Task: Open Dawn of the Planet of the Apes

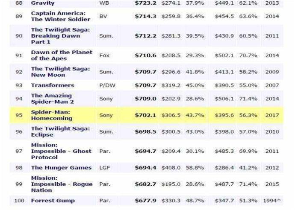Action: pyautogui.click(x=62, y=55)
